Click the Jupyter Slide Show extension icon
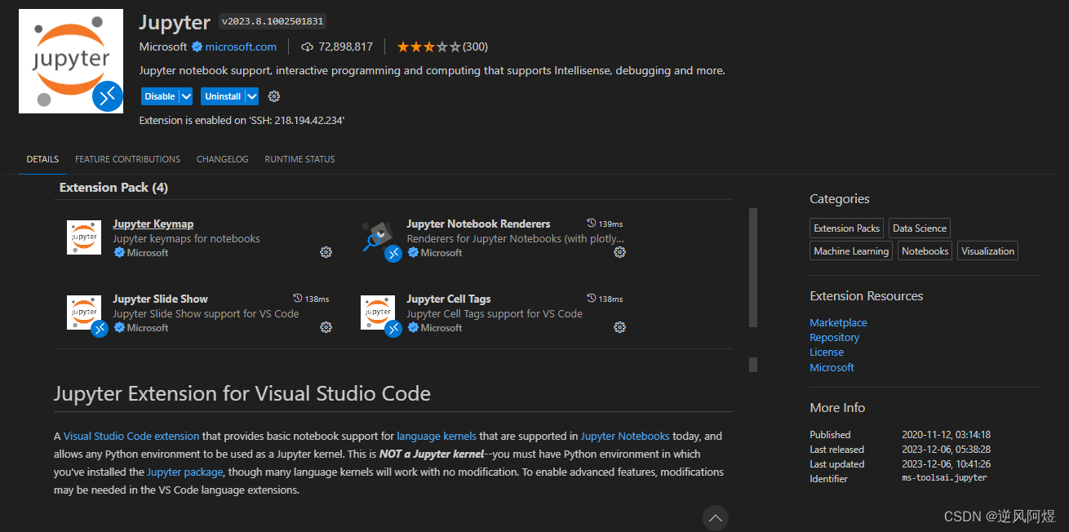Viewport: 1069px width, 532px height. 84,313
